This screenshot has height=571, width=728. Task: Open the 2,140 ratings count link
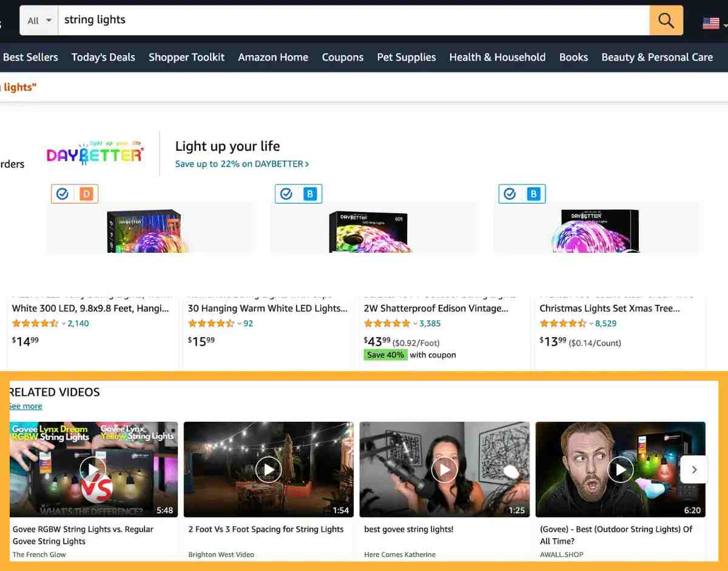tap(78, 324)
